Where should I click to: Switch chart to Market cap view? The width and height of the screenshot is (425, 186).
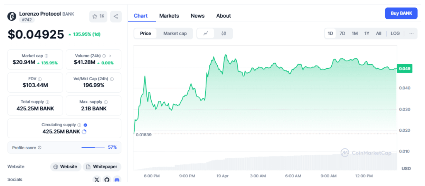pos(175,34)
